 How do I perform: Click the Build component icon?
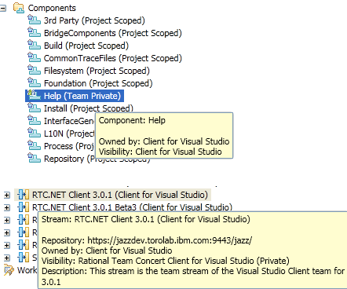34,45
